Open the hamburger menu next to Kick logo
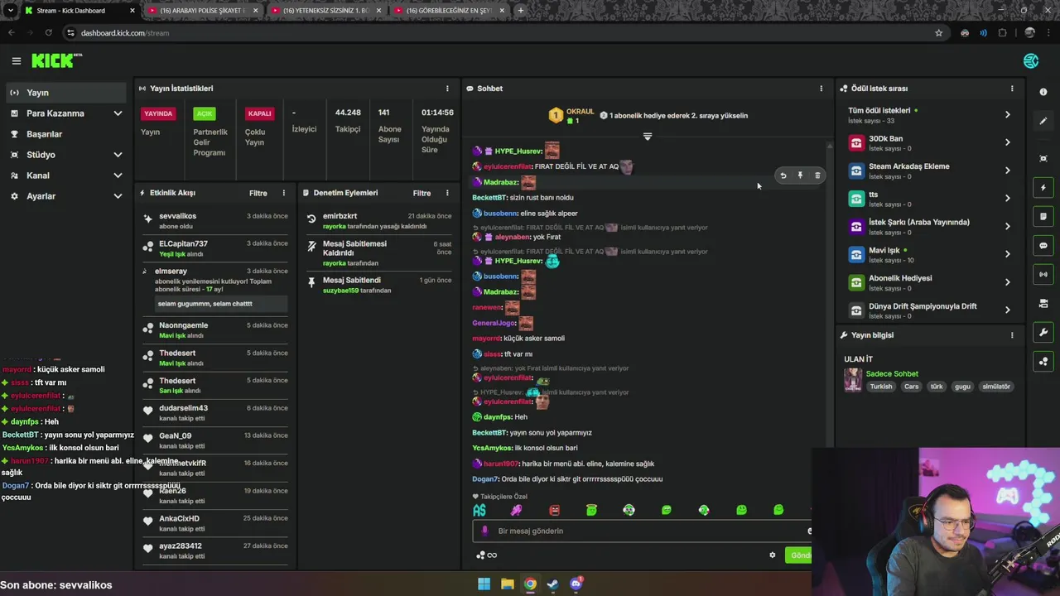 (16, 60)
